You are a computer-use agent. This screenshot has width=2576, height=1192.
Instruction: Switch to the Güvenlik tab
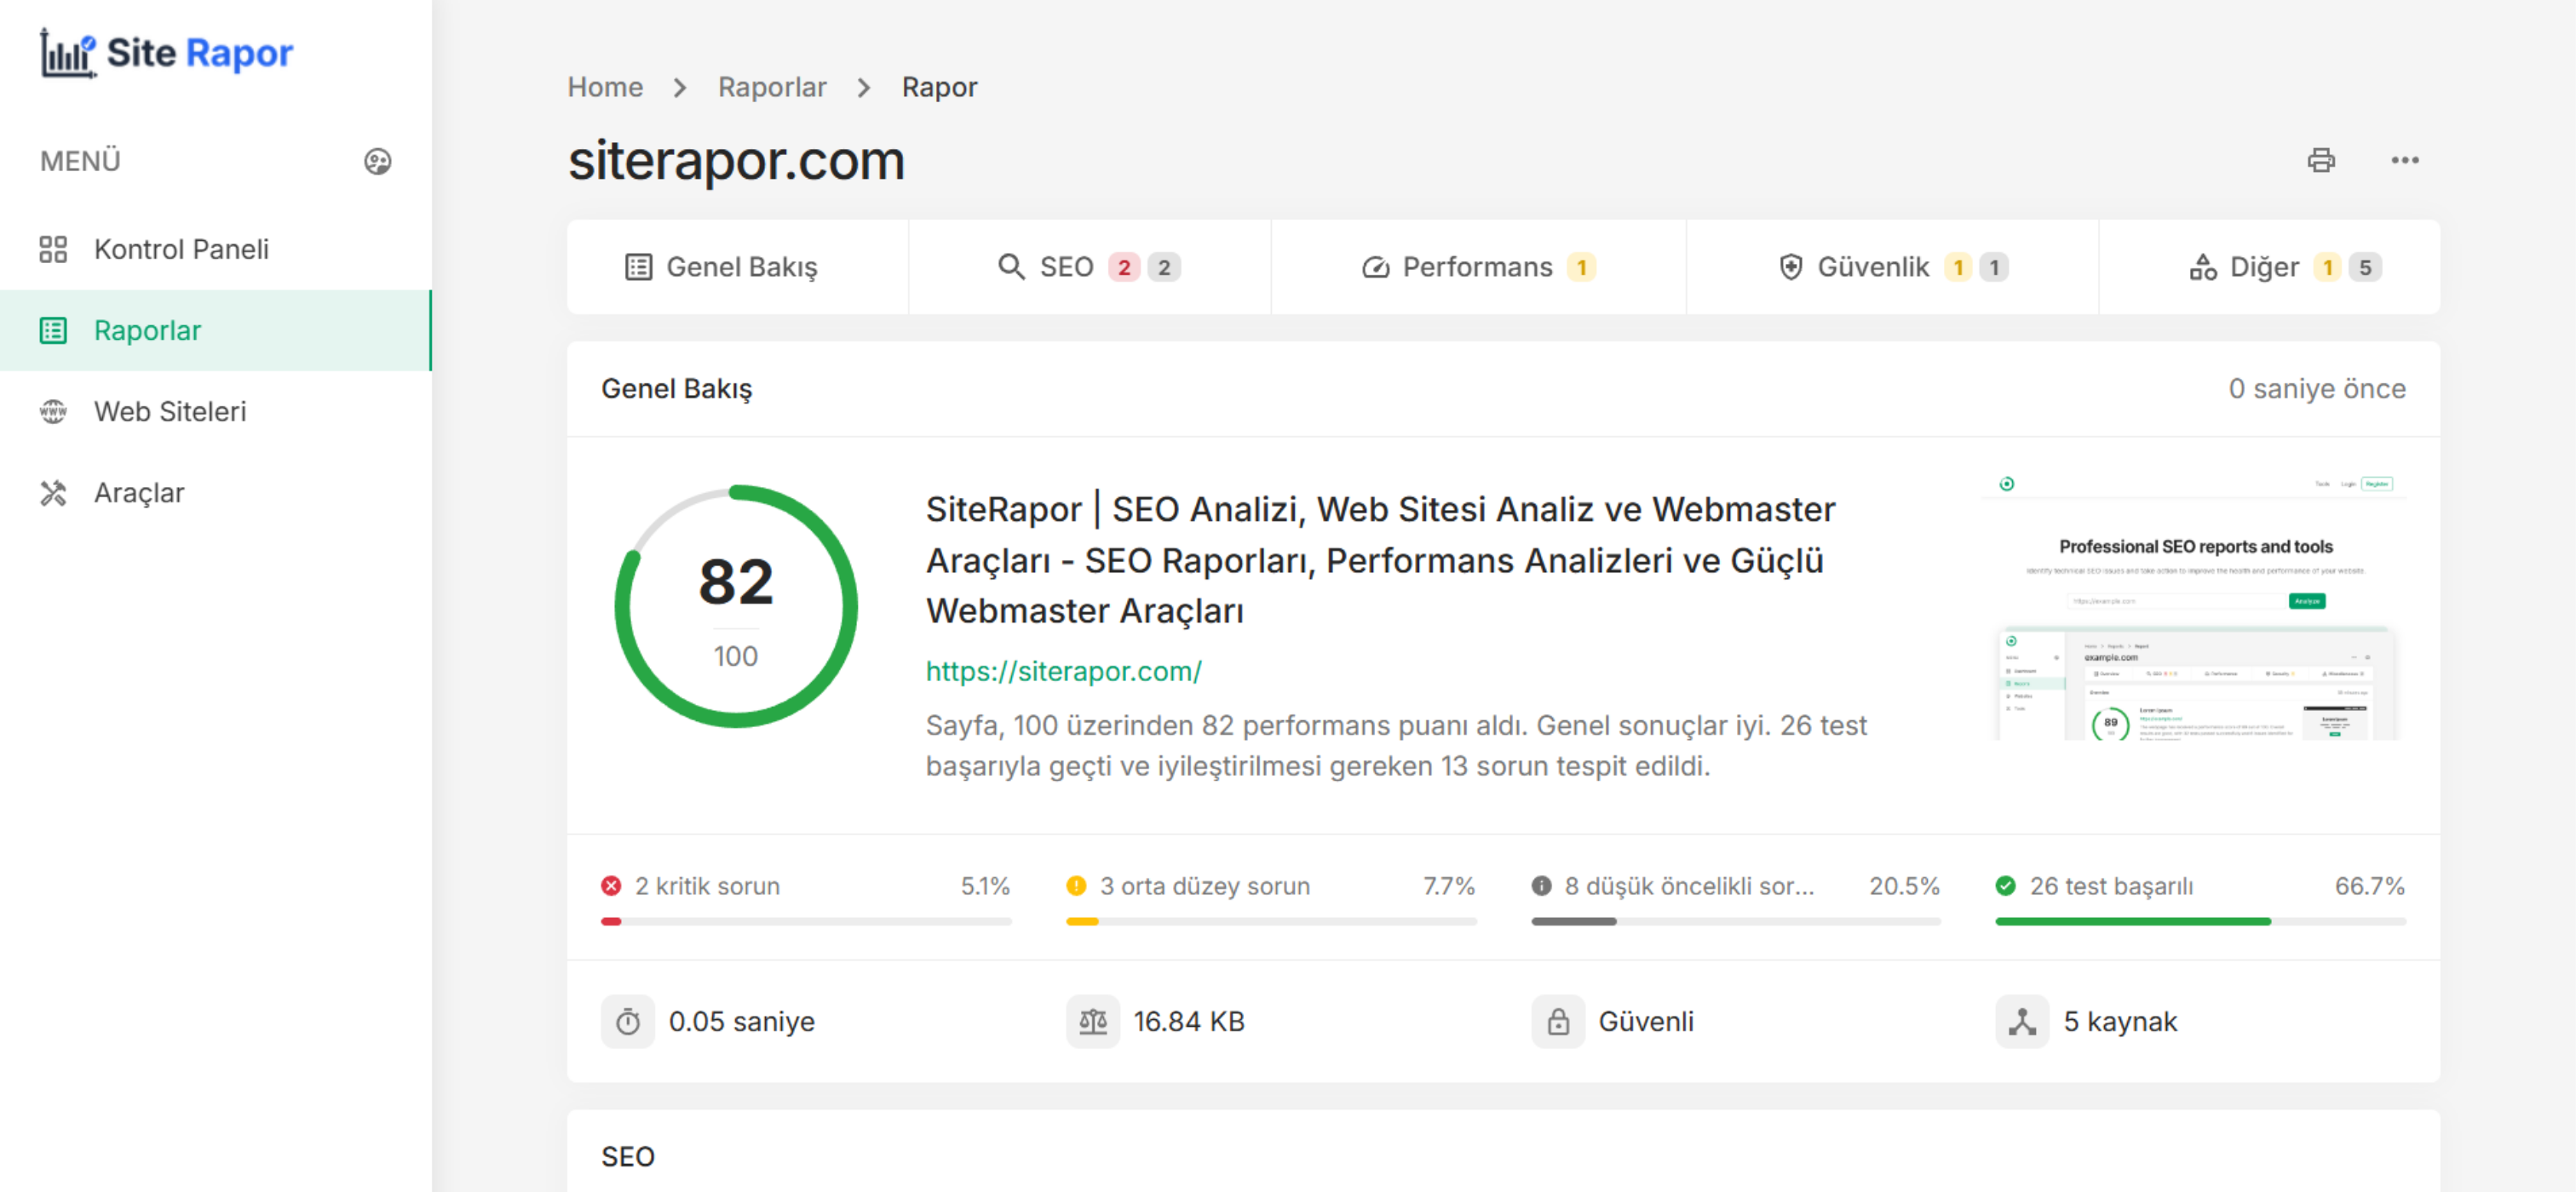(x=1892, y=266)
